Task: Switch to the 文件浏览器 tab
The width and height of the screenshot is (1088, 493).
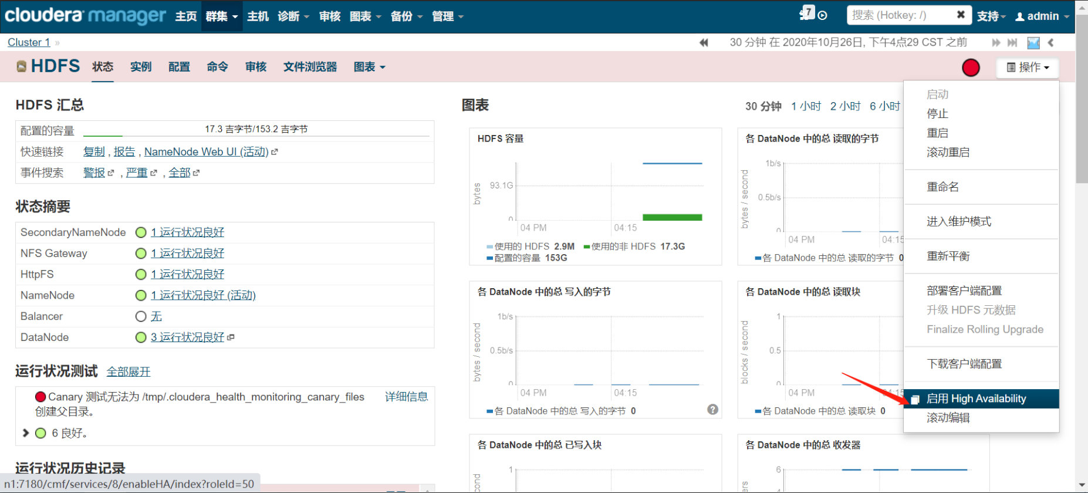Action: [x=310, y=67]
